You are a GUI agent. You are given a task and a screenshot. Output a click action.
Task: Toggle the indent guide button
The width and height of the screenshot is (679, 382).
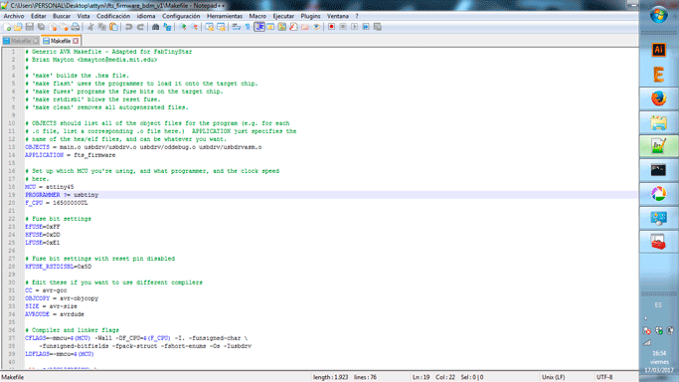pyautogui.click(x=259, y=27)
